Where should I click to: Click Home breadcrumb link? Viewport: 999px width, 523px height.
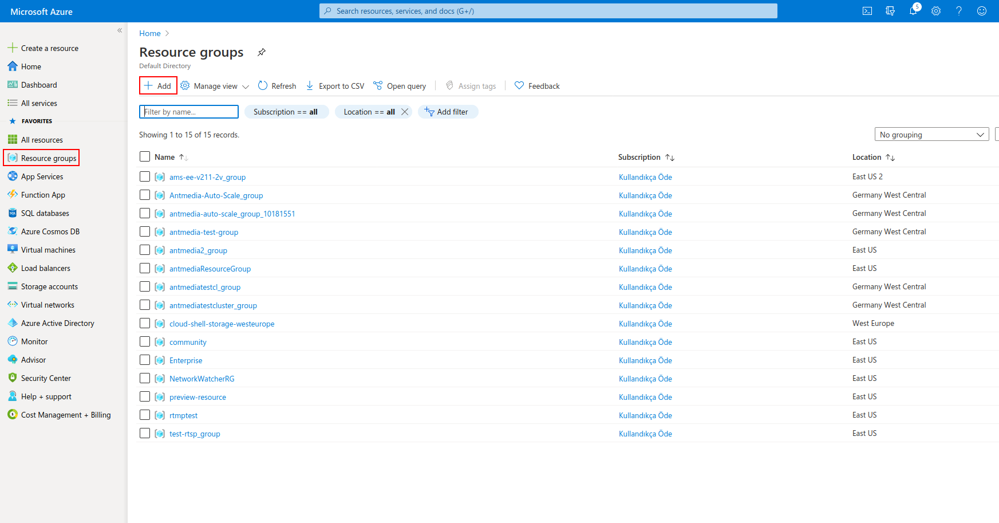click(150, 33)
